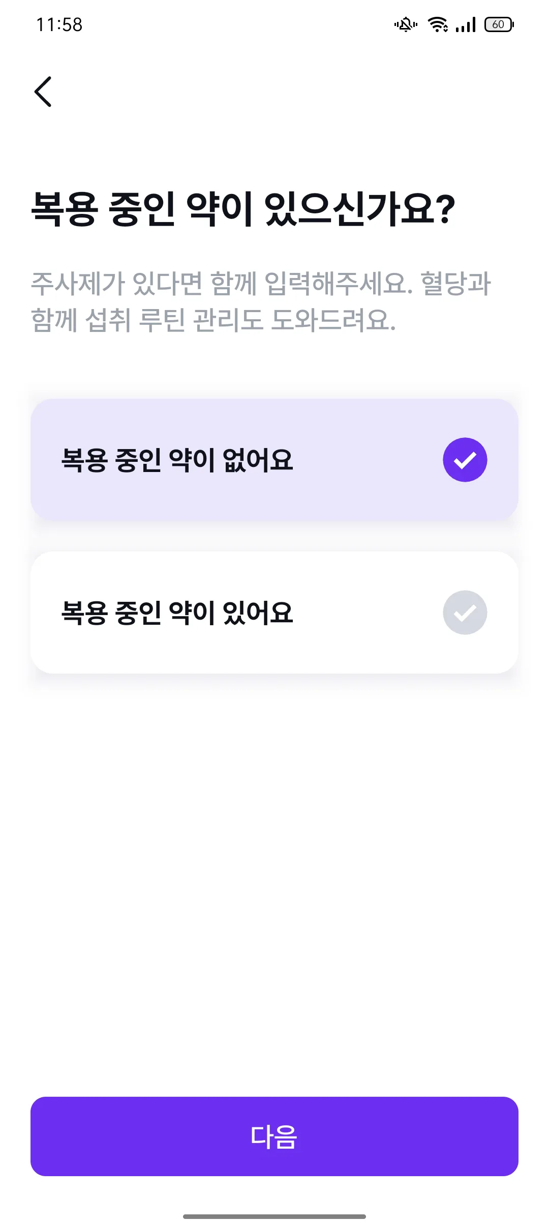
Task: Tap the battery indicator icon
Action: [499, 24]
